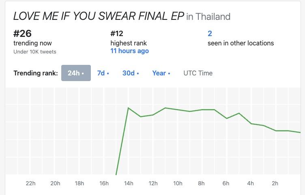Click the "in Thailand" location text
This screenshot has width=305, height=195.
tap(208, 17)
